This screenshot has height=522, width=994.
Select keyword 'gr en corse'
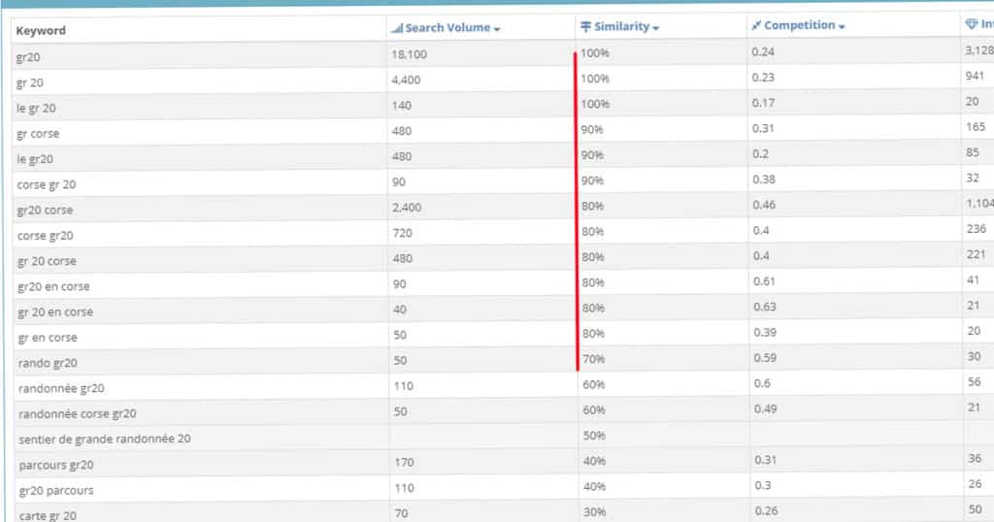point(48,338)
